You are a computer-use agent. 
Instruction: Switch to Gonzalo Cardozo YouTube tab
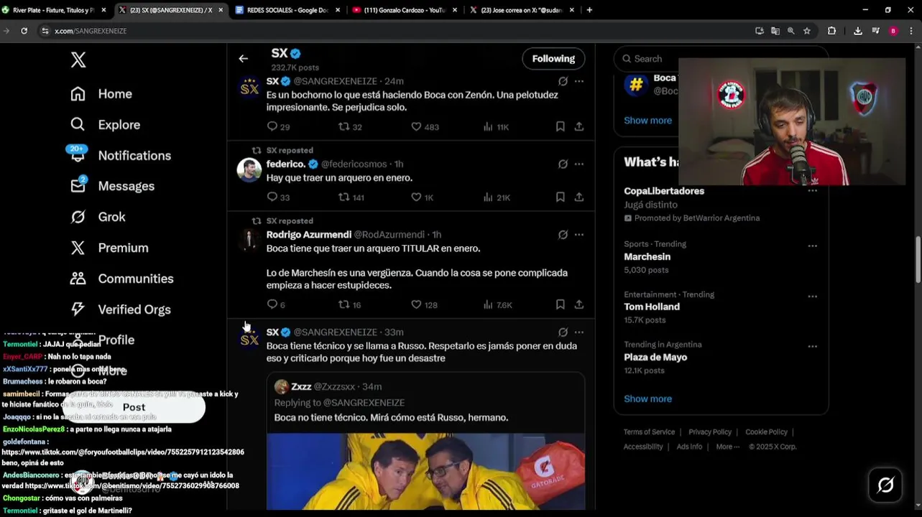click(x=405, y=10)
